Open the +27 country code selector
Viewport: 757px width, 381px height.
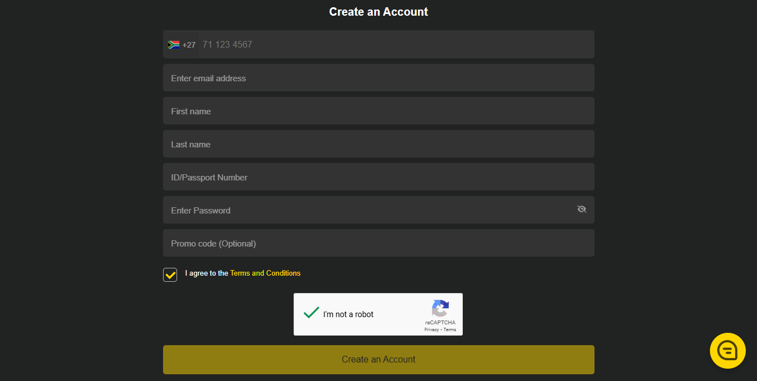tap(189, 45)
